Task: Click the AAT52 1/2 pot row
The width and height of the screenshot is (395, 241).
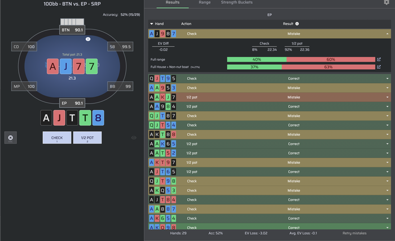Action: 270,153
